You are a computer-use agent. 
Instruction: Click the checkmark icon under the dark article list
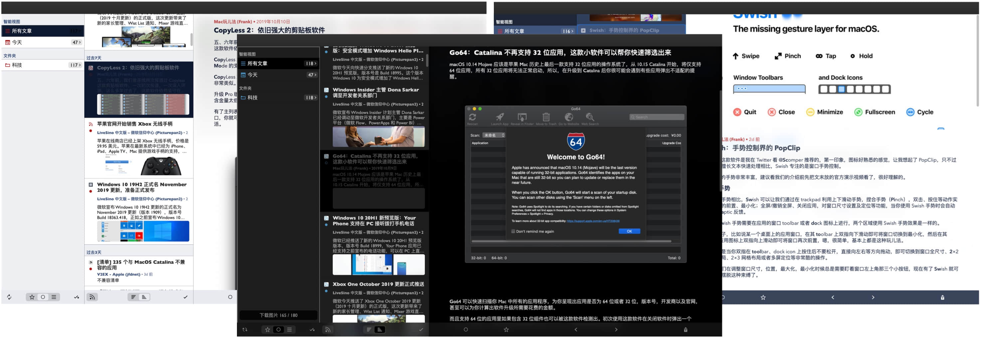[x=421, y=330]
